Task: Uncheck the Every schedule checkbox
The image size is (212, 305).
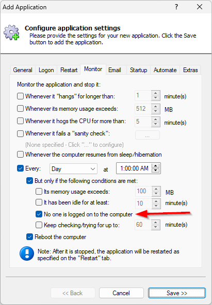Action: [20, 168]
